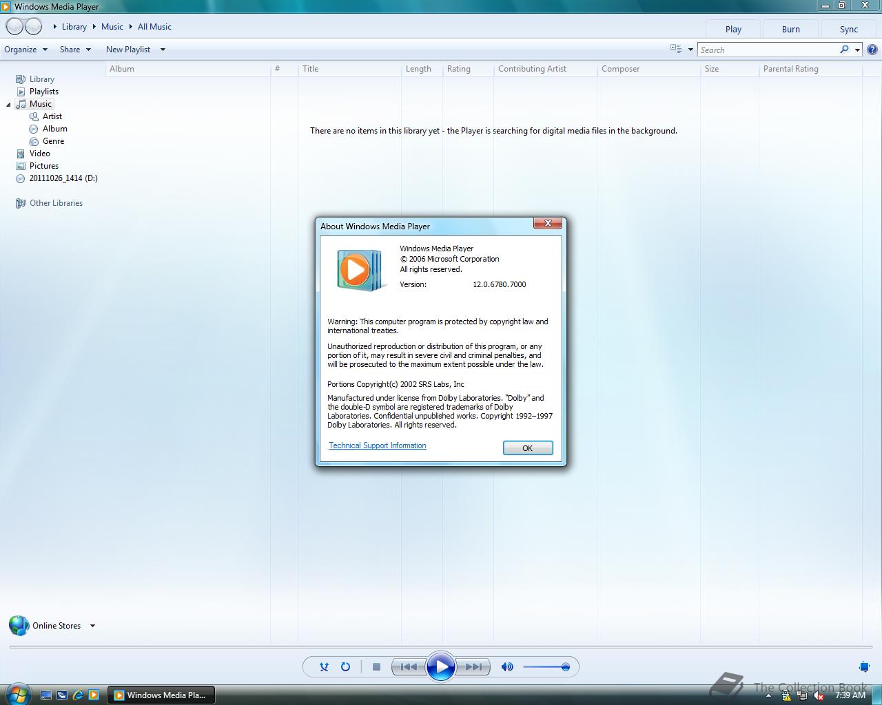Click the Windows Media Player taskbar button

point(161,695)
